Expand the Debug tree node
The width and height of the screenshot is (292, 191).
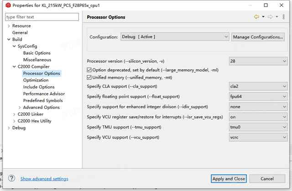point(9,128)
